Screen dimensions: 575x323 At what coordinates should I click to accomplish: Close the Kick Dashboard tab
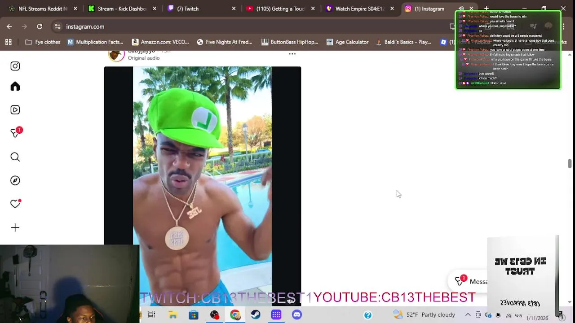pyautogui.click(x=155, y=9)
